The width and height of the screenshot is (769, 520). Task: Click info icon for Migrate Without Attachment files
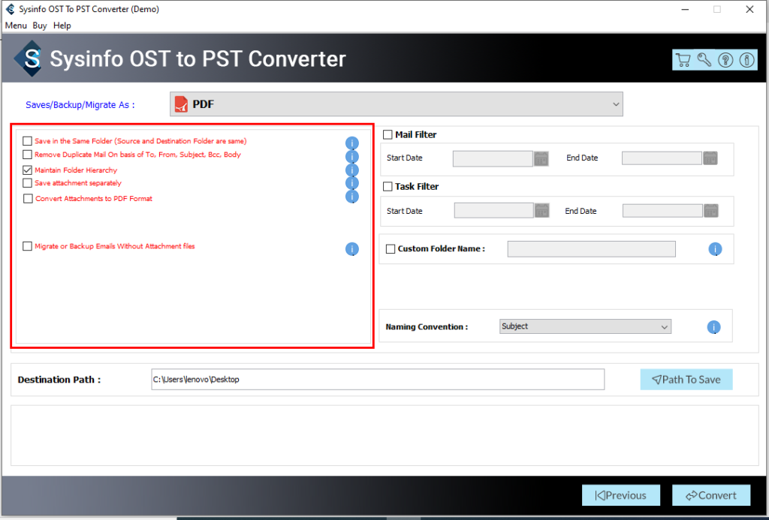(x=352, y=249)
